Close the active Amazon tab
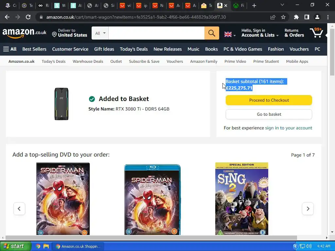The width and height of the screenshot is (335, 251). [x=226, y=6]
